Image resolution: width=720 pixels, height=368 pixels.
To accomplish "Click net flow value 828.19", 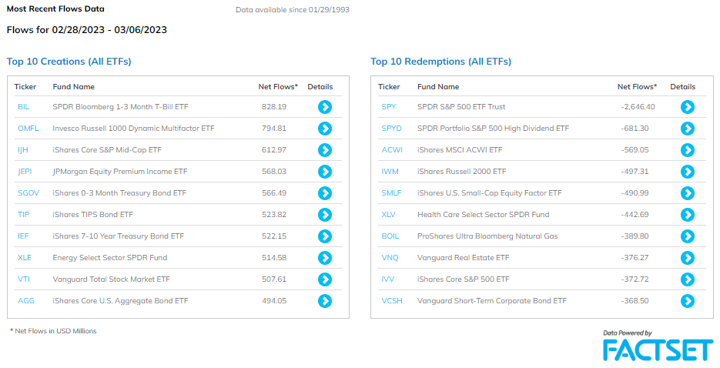I will click(x=273, y=106).
